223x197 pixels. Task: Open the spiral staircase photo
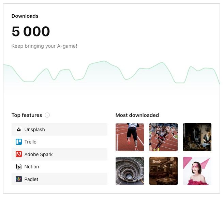130,171
